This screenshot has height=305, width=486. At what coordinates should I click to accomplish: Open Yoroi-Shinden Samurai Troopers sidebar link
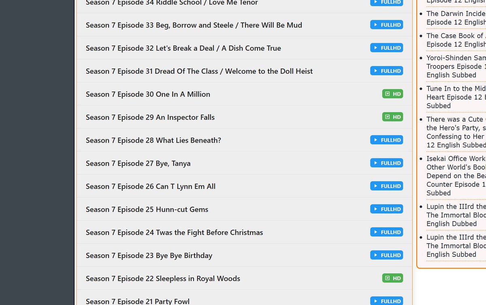coord(456,66)
